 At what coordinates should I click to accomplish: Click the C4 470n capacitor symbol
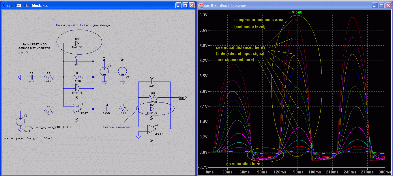[x=106, y=109]
